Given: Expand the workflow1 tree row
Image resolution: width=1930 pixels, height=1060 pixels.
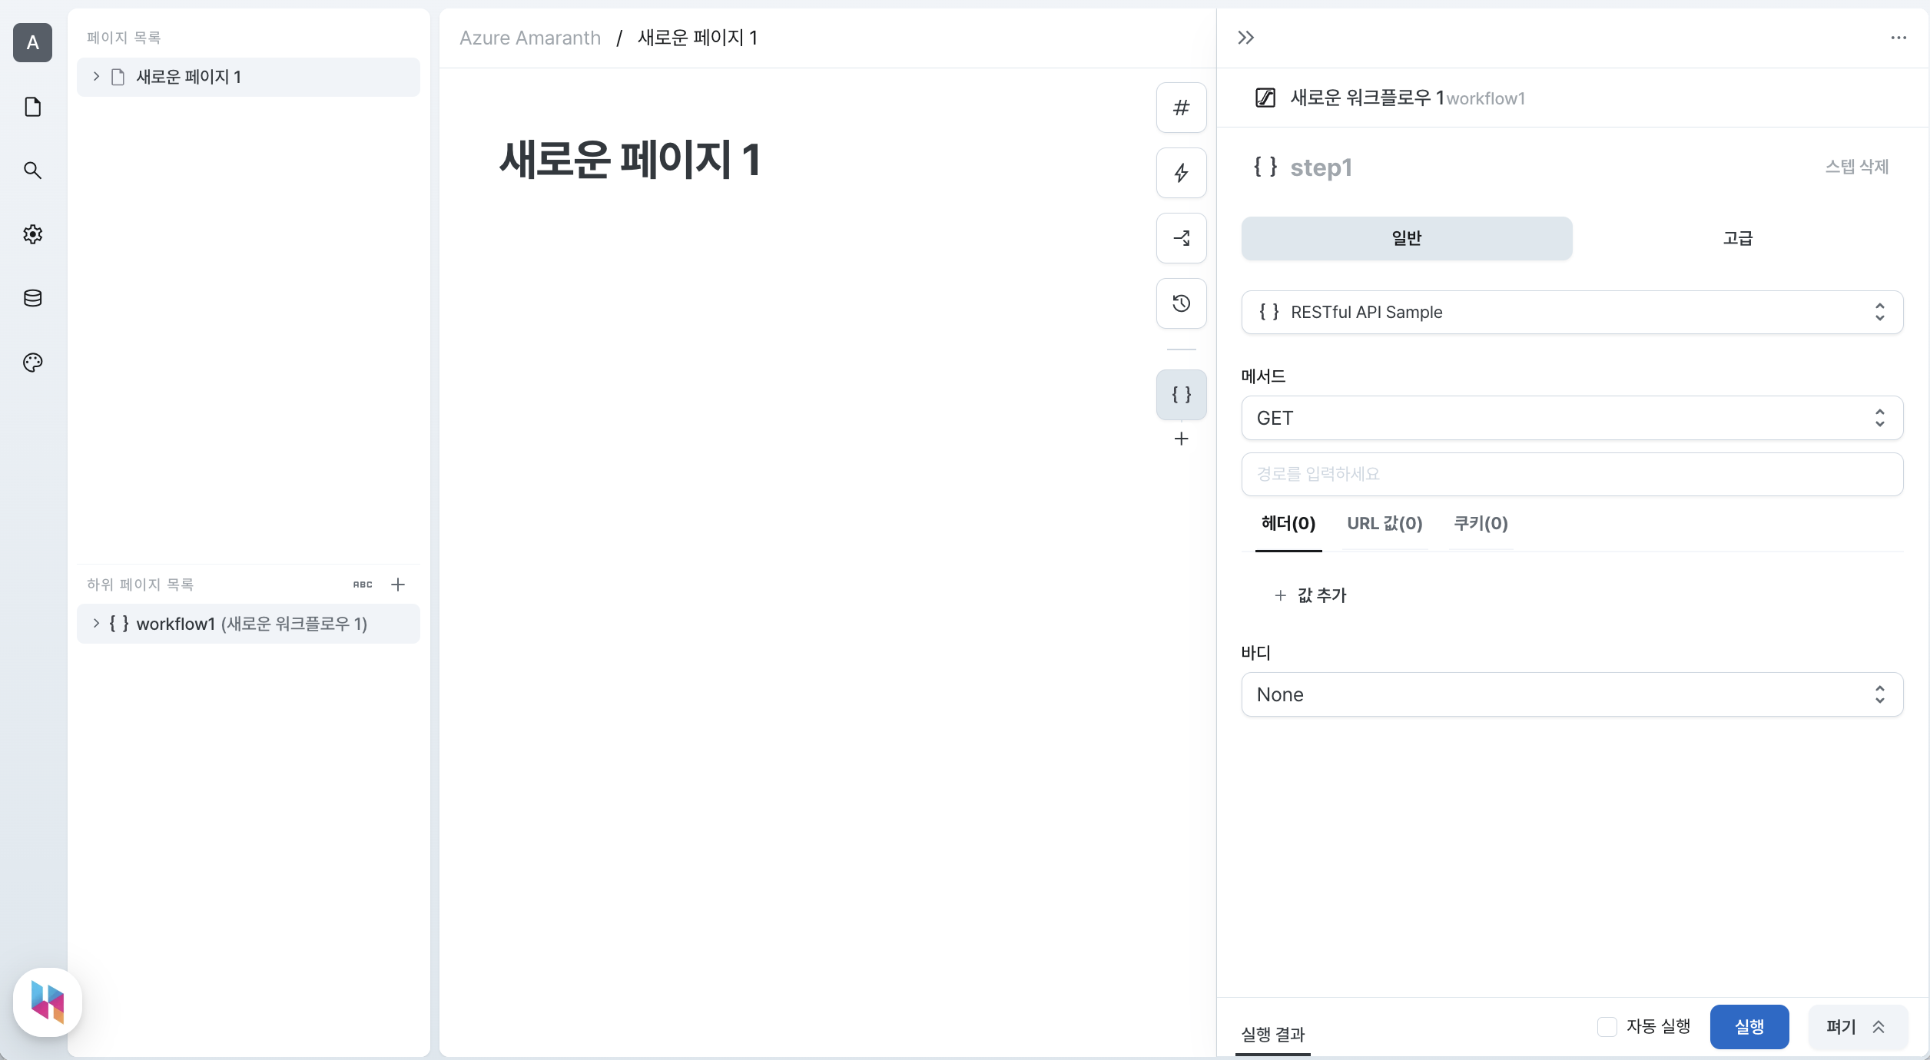Looking at the screenshot, I should pyautogui.click(x=96, y=623).
